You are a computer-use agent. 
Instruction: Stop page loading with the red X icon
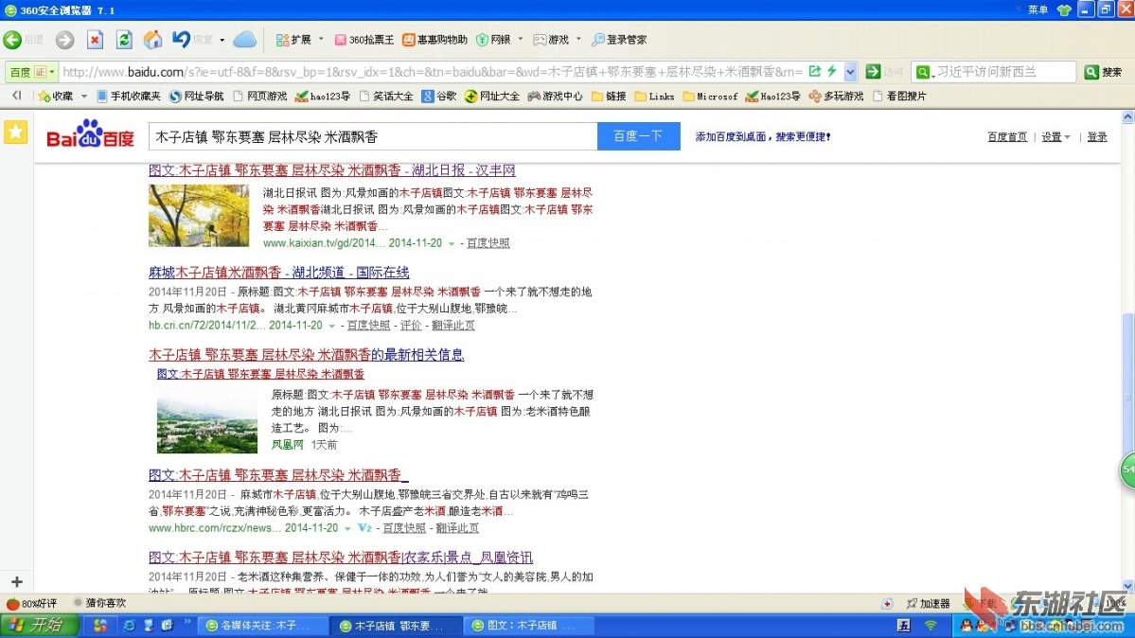point(95,40)
